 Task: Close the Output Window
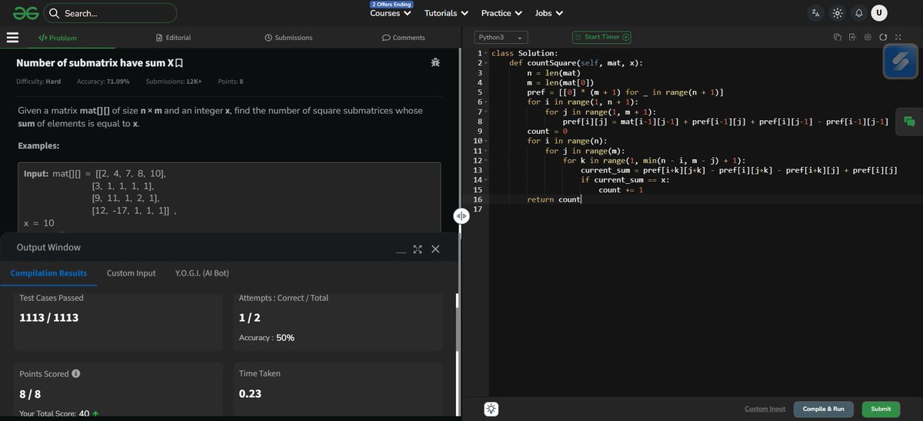click(x=435, y=249)
